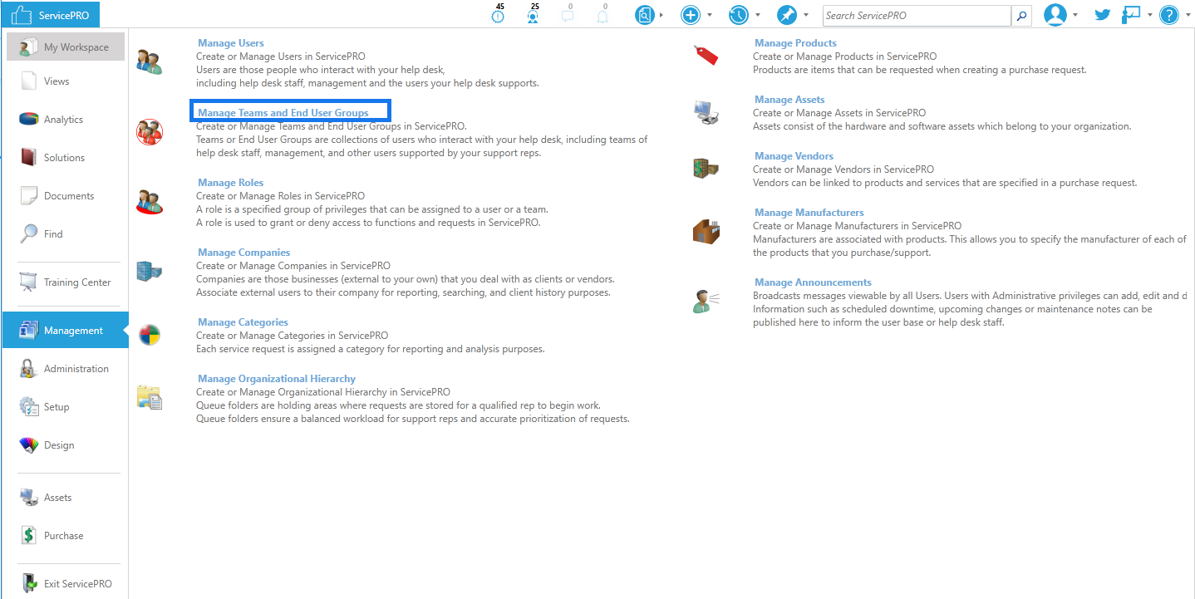Screen dimensions: 1195x599
Task: Click the Manage Vendors link
Action: coord(794,156)
